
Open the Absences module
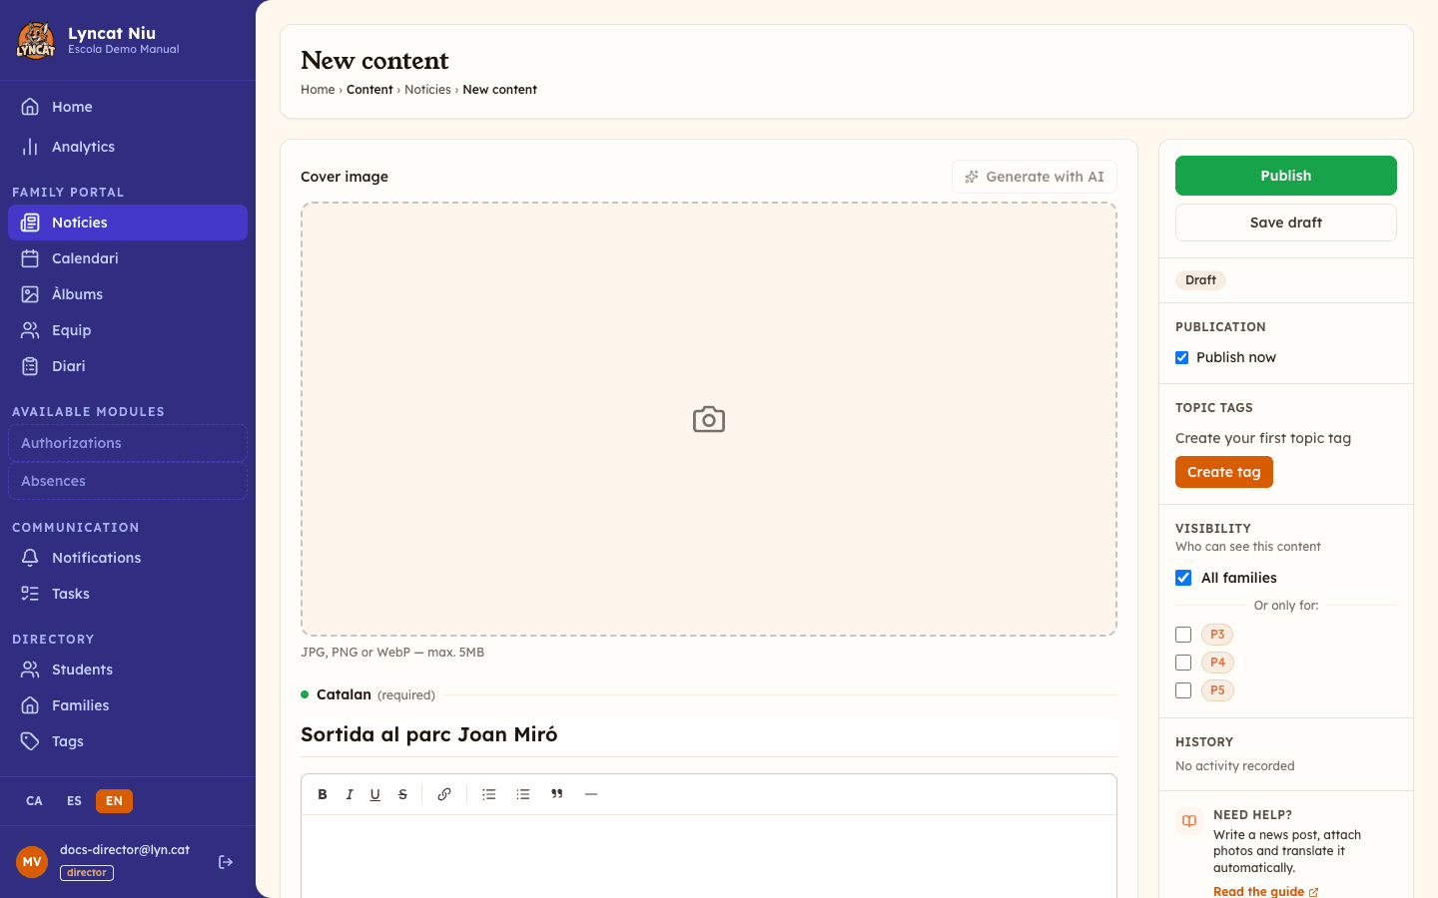[128, 481]
